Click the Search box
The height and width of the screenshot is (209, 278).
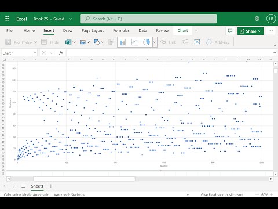coord(148,19)
